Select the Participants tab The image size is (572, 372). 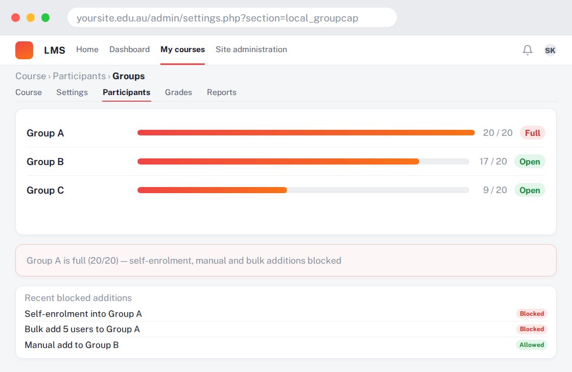126,92
